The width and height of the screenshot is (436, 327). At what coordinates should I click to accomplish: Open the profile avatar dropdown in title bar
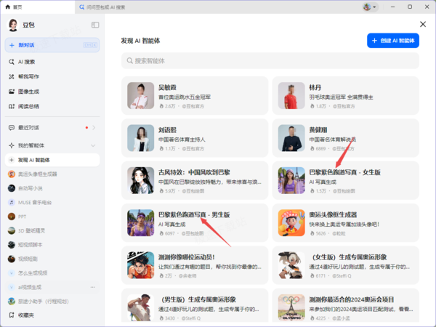(370, 7)
